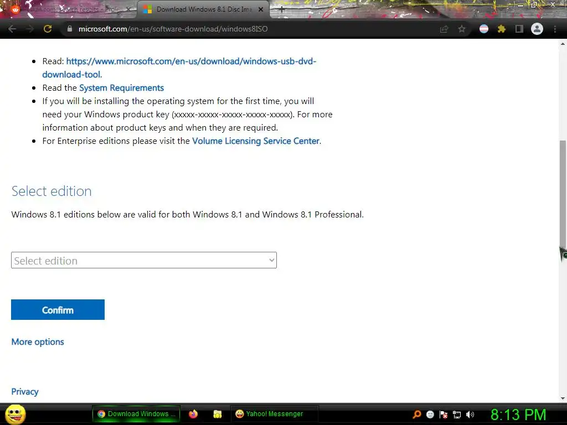The height and width of the screenshot is (425, 567).
Task: Close the Reddit search results tab
Action: point(128,9)
